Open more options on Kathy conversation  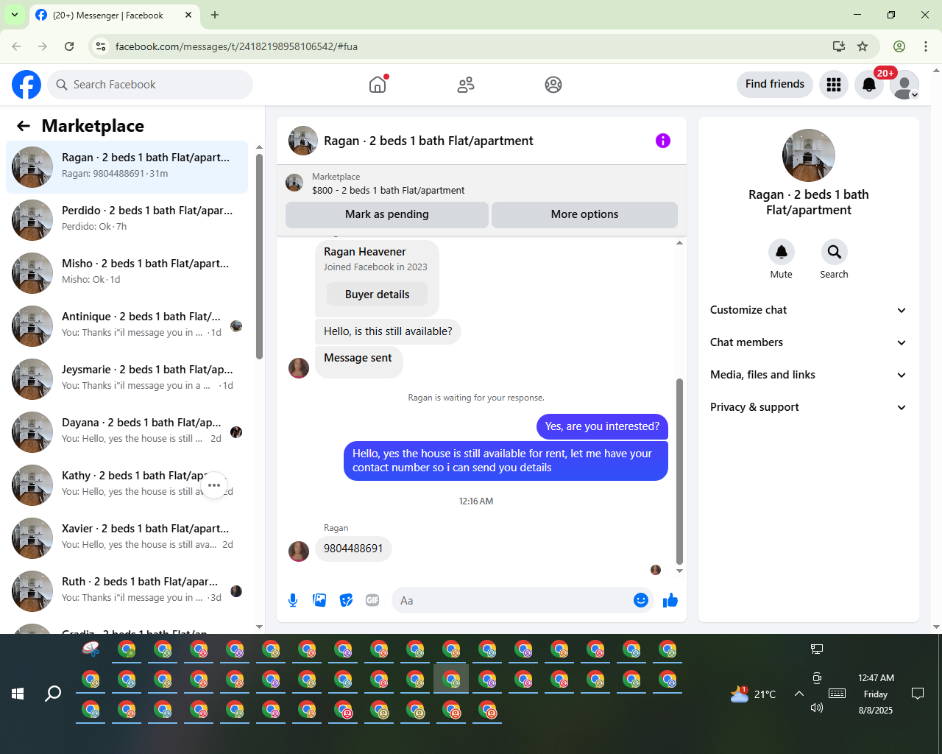tap(214, 485)
